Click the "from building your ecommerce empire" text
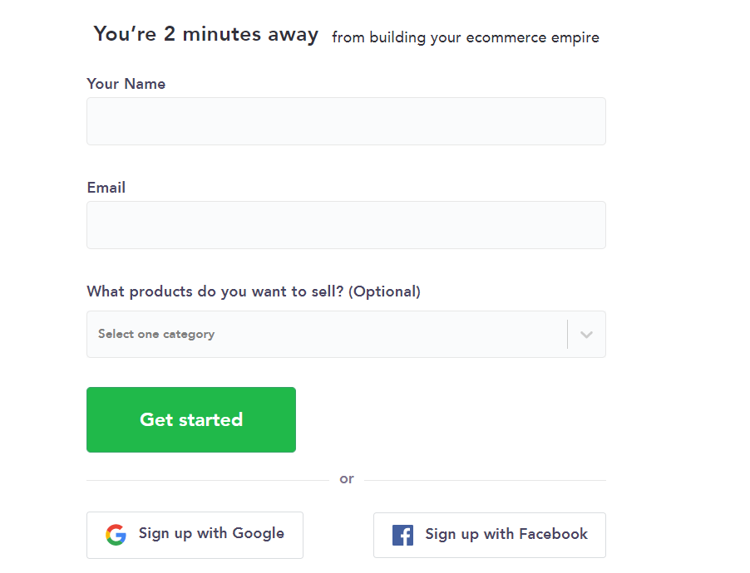This screenshot has height=573, width=750. (x=465, y=37)
